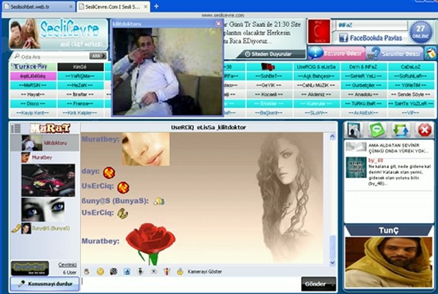
Task: Click the Gönder send button
Action: pyautogui.click(x=315, y=284)
